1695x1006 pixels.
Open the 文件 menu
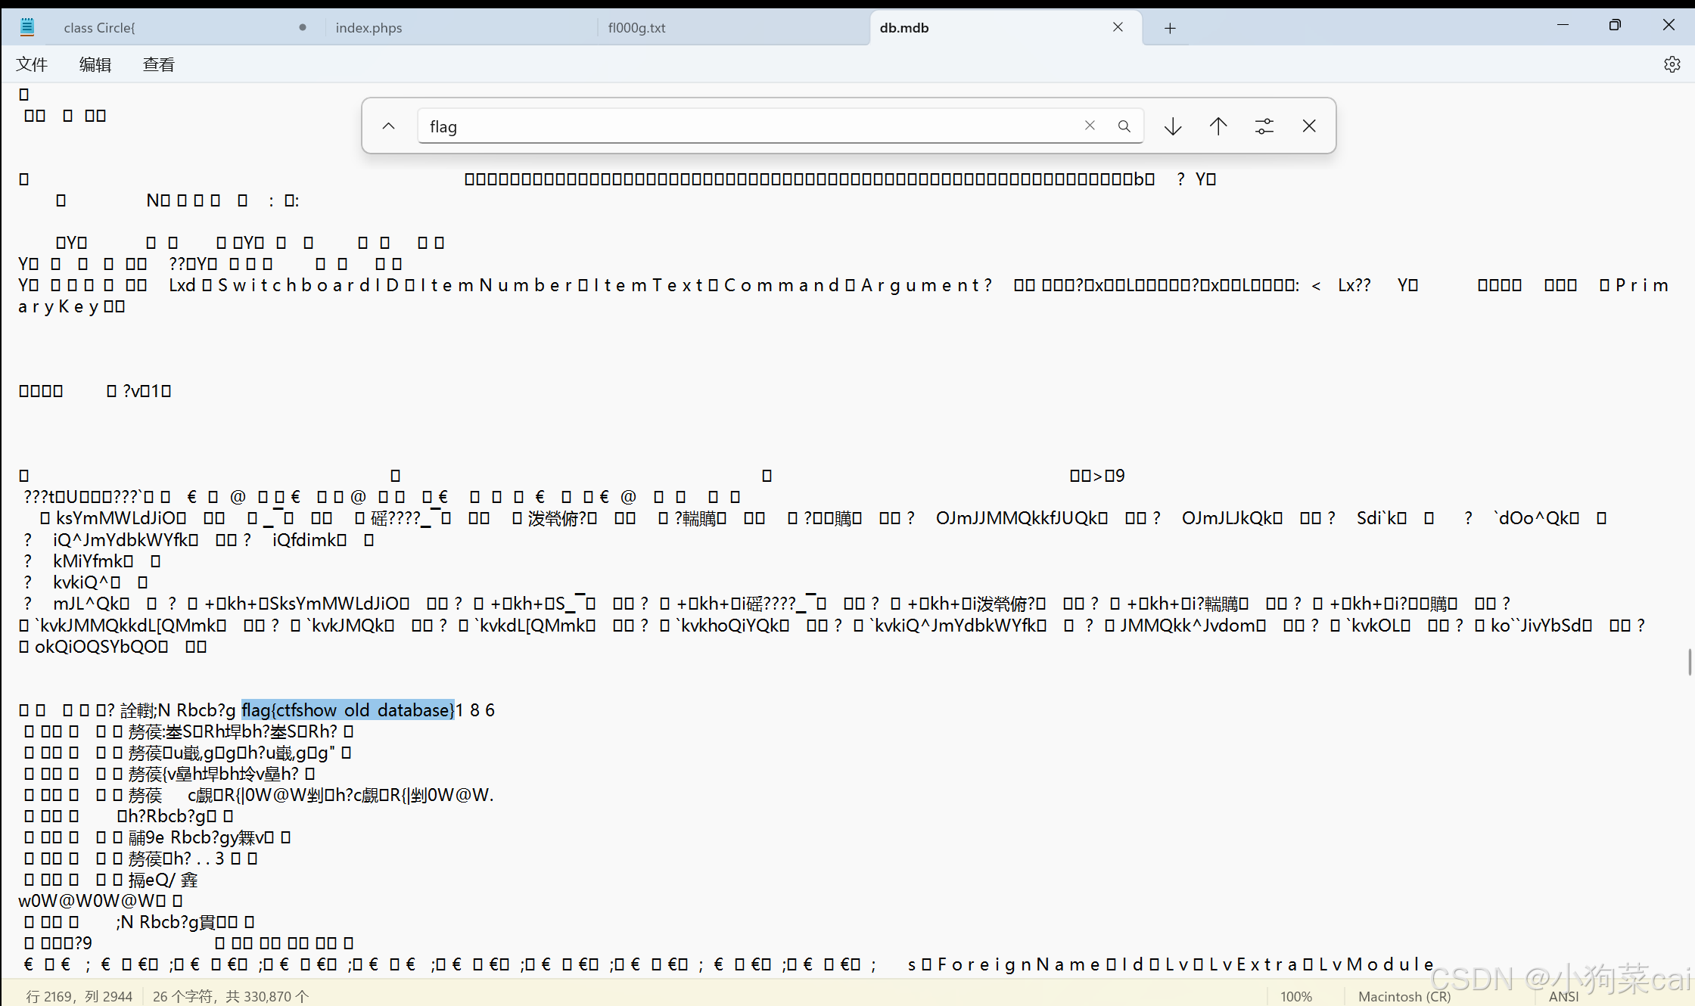coord(32,64)
